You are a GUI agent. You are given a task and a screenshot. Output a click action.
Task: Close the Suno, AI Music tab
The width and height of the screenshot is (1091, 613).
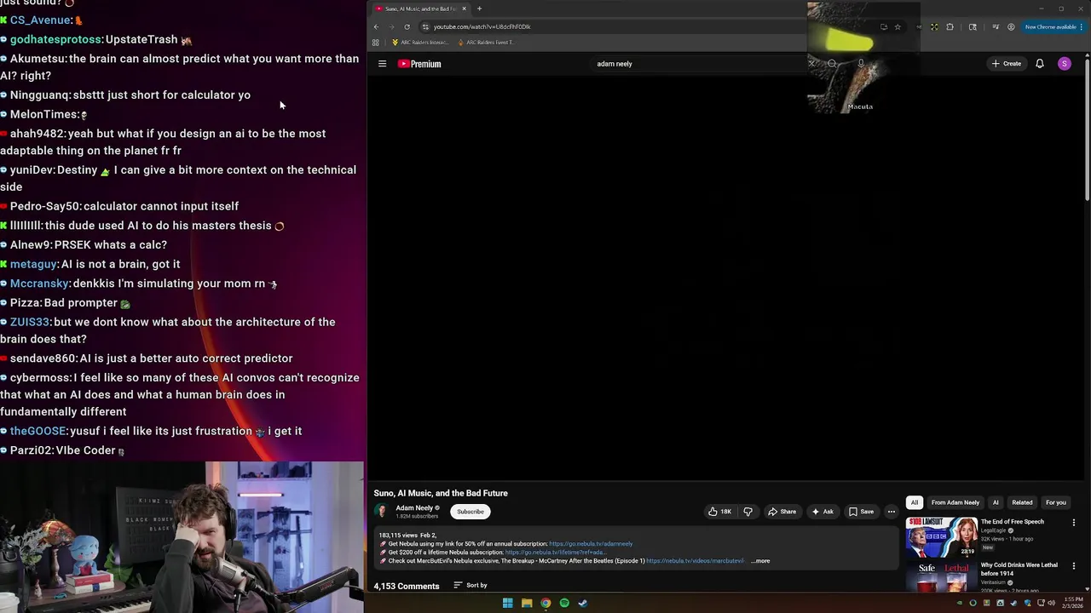click(x=465, y=9)
